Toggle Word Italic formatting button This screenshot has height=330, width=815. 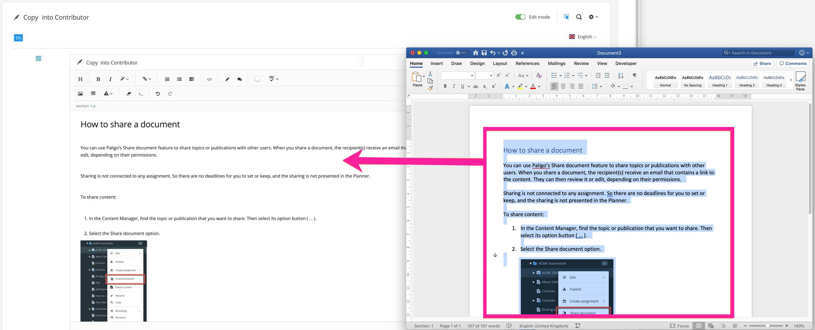point(454,86)
